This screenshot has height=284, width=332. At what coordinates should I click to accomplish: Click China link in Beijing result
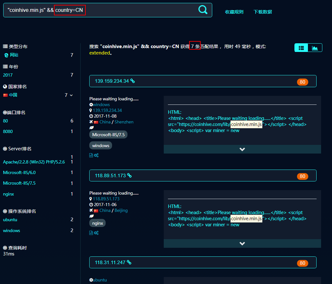coord(105,211)
